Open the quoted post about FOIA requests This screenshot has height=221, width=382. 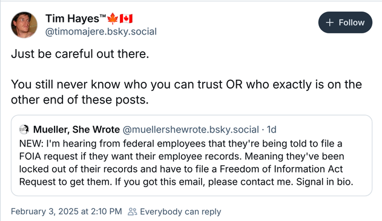[x=191, y=156]
